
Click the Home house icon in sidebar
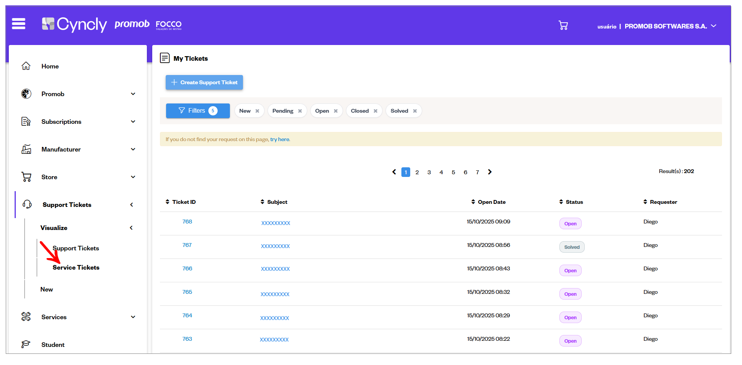(x=26, y=66)
